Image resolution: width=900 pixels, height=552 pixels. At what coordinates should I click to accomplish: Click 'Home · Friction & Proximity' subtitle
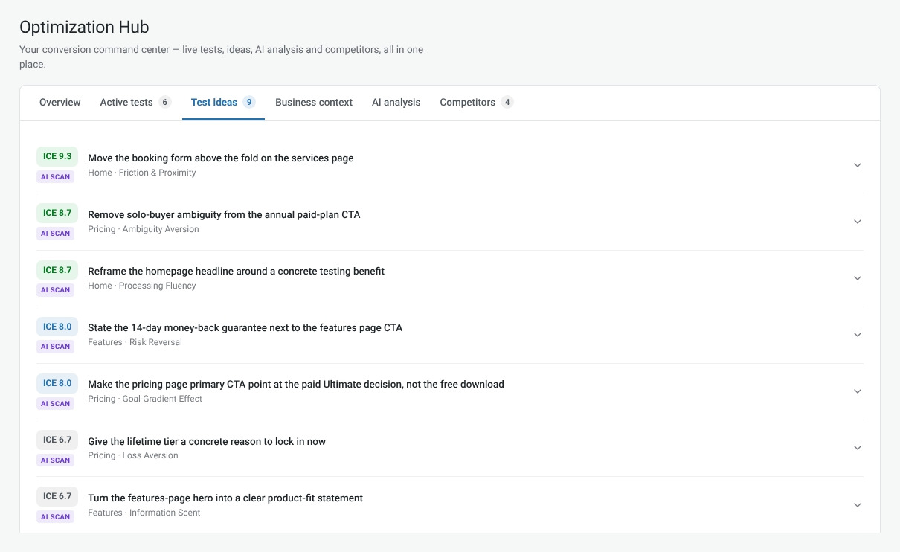(142, 173)
